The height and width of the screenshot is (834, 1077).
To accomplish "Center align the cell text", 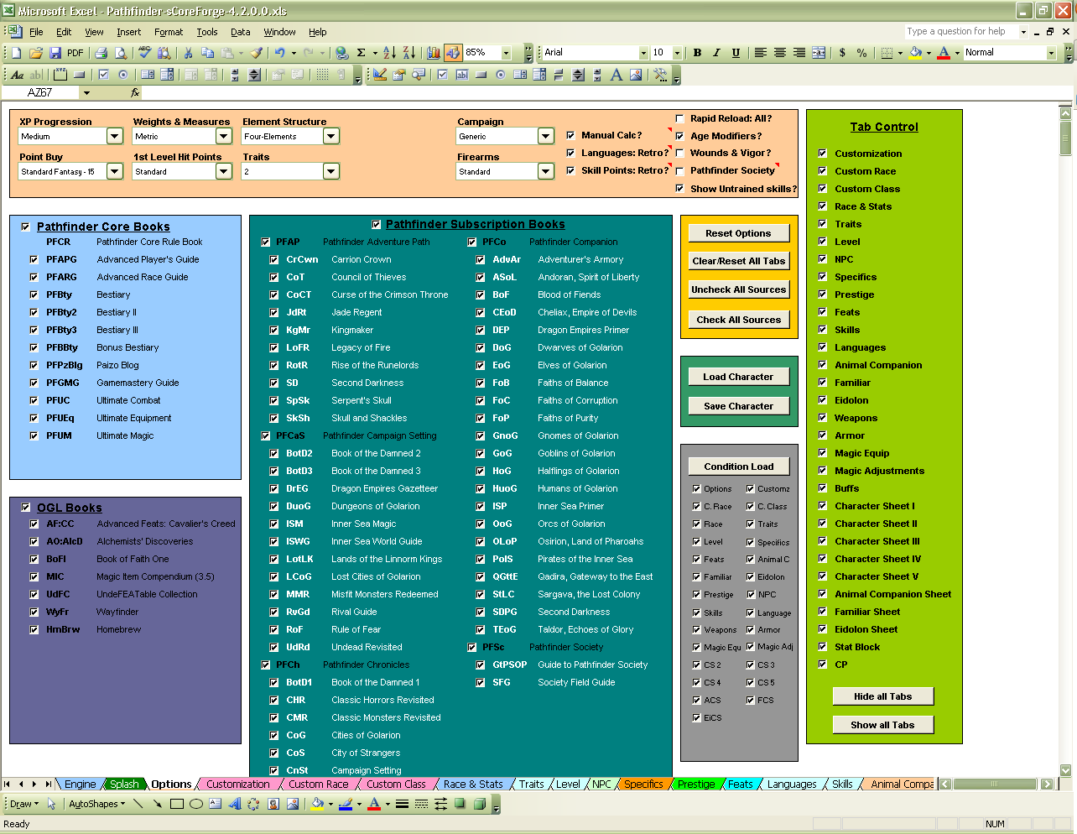I will coord(780,53).
